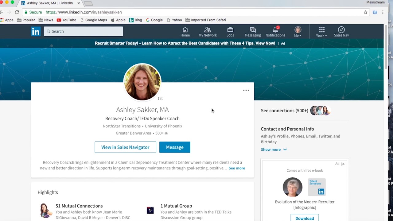The width and height of the screenshot is (393, 221).
Task: Open Apps bookmarks shortcut
Action: (x=7, y=20)
